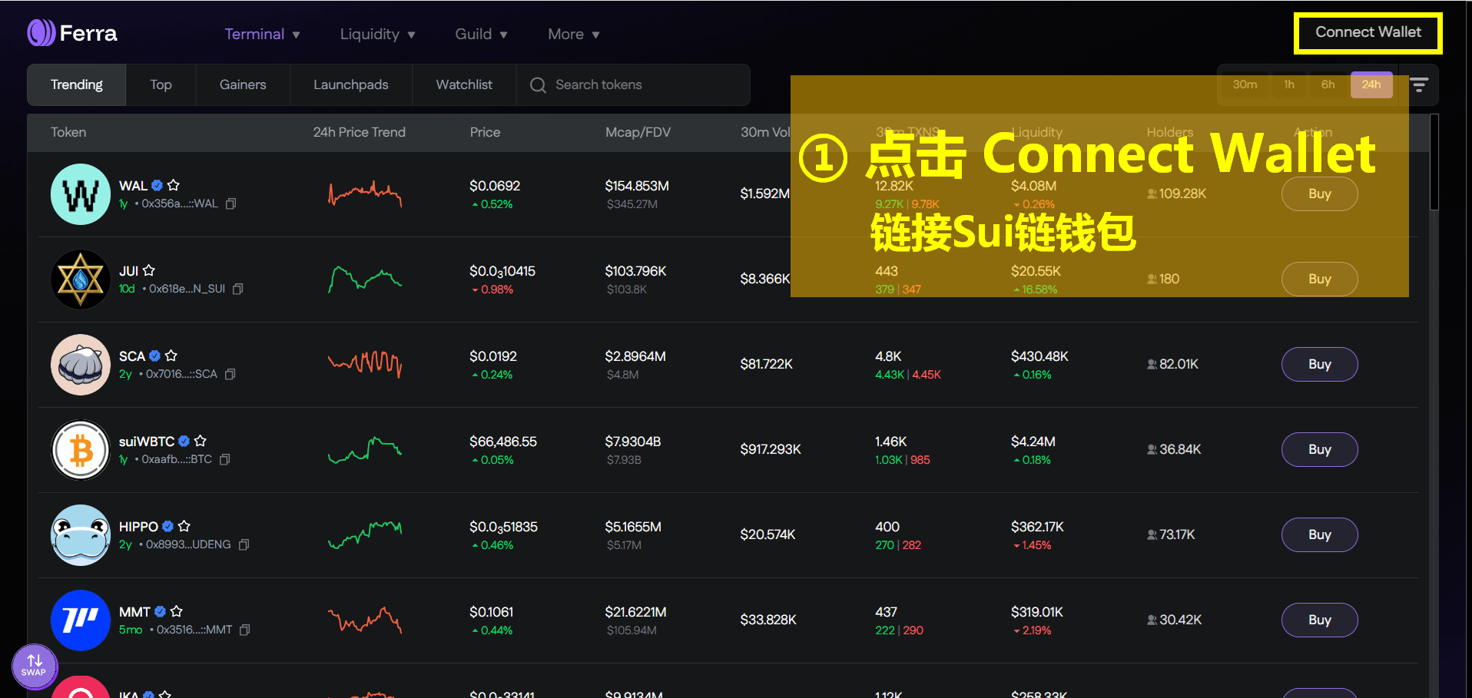
Task: Sort by the Price column header
Action: 485,132
